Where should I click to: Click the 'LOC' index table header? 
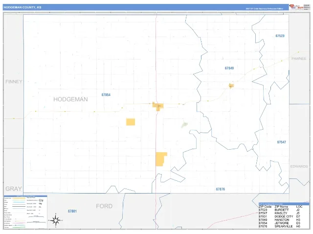click(x=299, y=207)
